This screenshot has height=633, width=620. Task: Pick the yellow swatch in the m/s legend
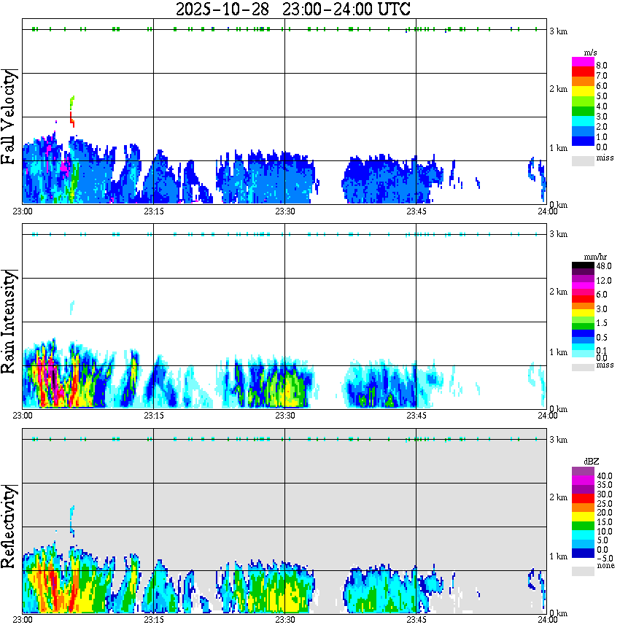(x=583, y=92)
